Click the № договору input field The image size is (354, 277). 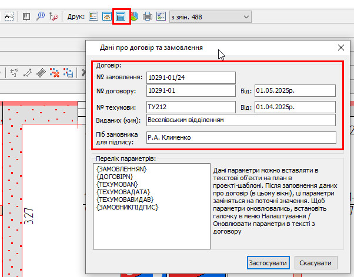click(x=191, y=91)
